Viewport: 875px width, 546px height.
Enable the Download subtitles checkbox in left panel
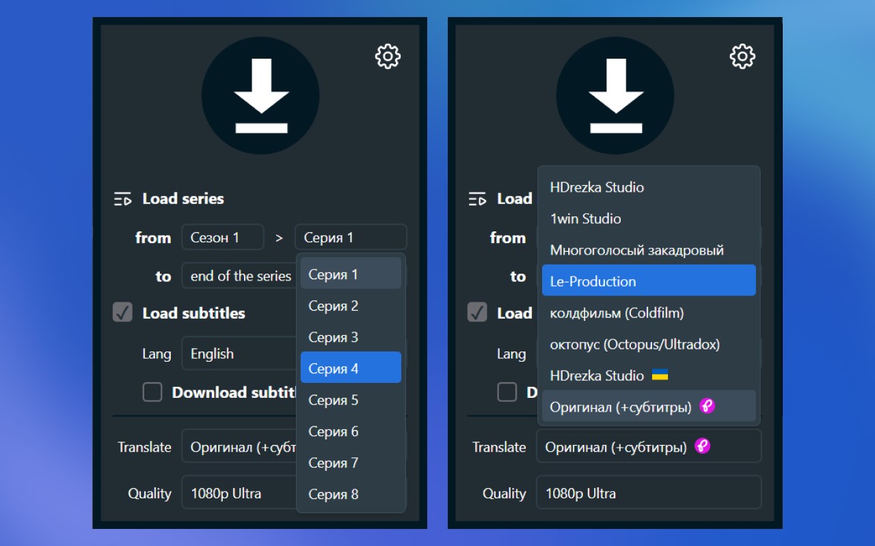pos(152,392)
